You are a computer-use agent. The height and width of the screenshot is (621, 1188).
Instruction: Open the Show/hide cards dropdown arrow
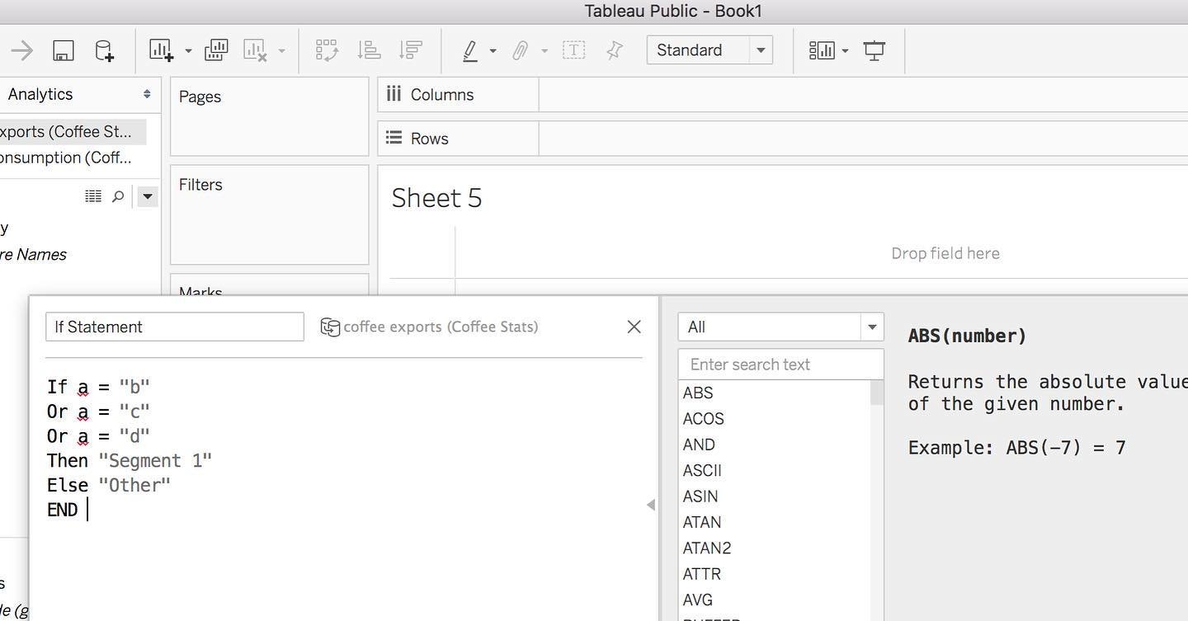point(845,51)
